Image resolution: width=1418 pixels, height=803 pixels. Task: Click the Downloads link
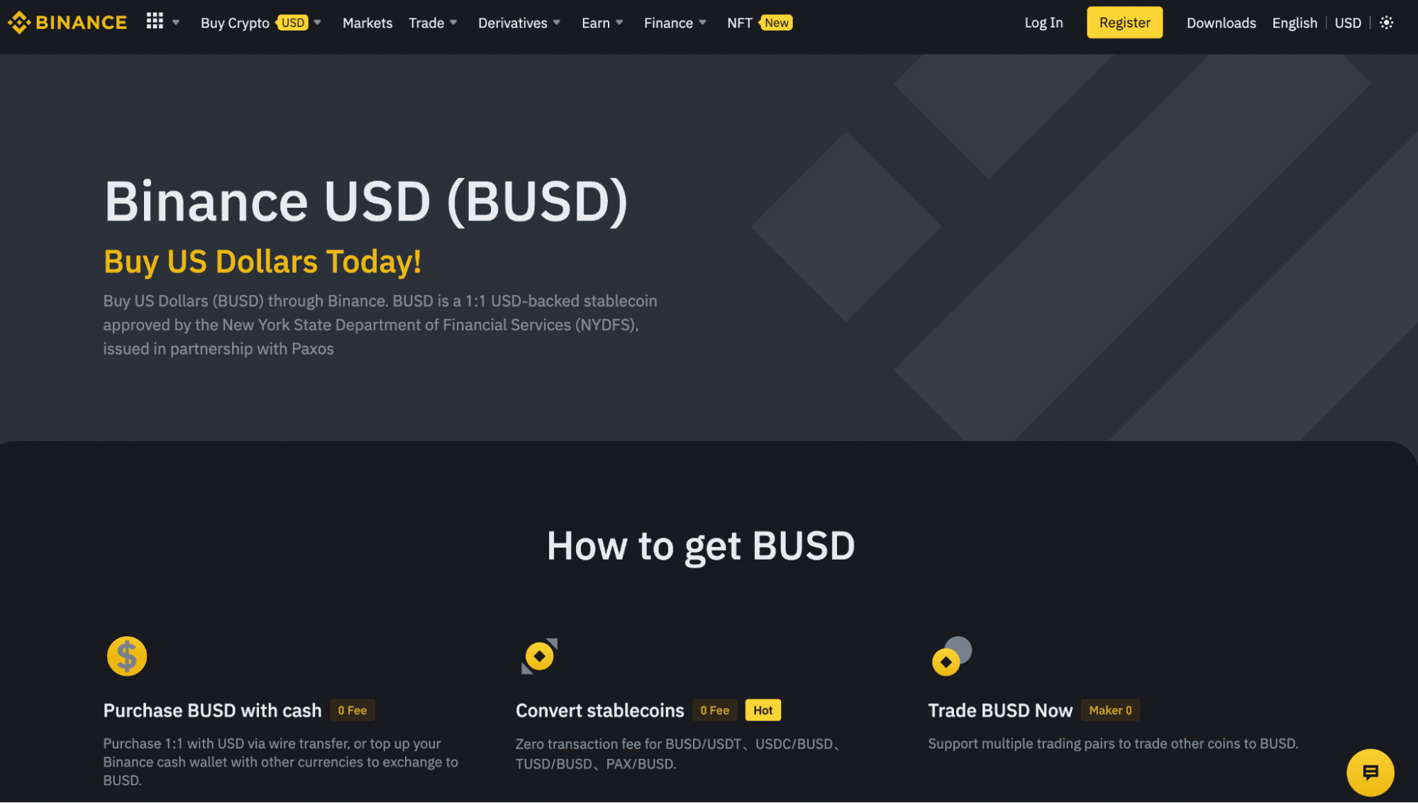coord(1220,23)
